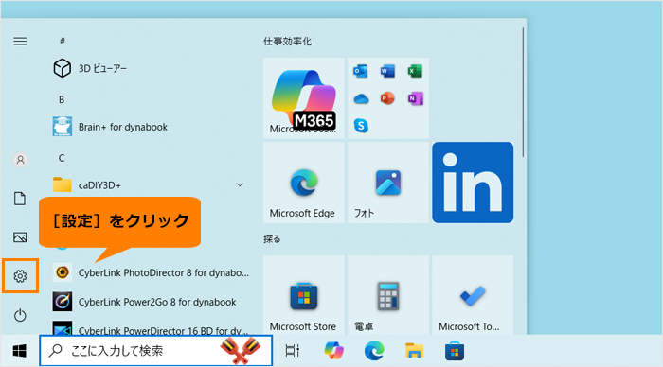Open Microsoft Edge from the taskbar
663x367 pixels.
(x=374, y=351)
